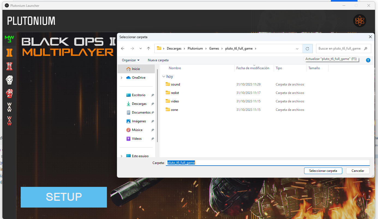Image resolution: width=378 pixels, height=219 pixels.
Task: Choose the white WAW game icon
Action: [x=9, y=107]
